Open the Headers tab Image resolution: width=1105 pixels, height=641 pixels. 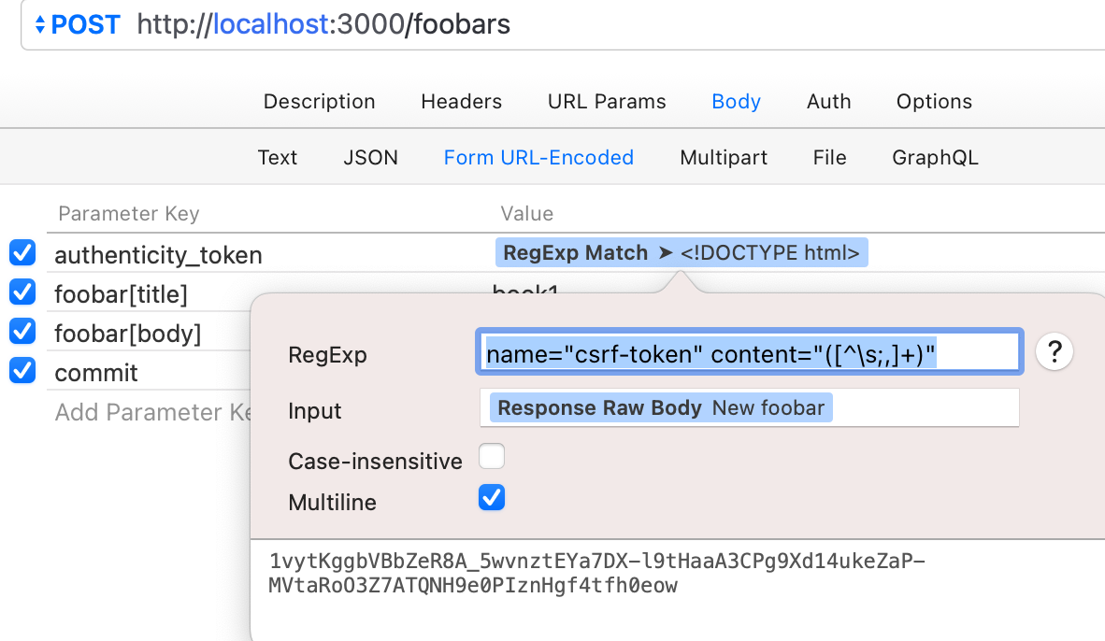461,102
